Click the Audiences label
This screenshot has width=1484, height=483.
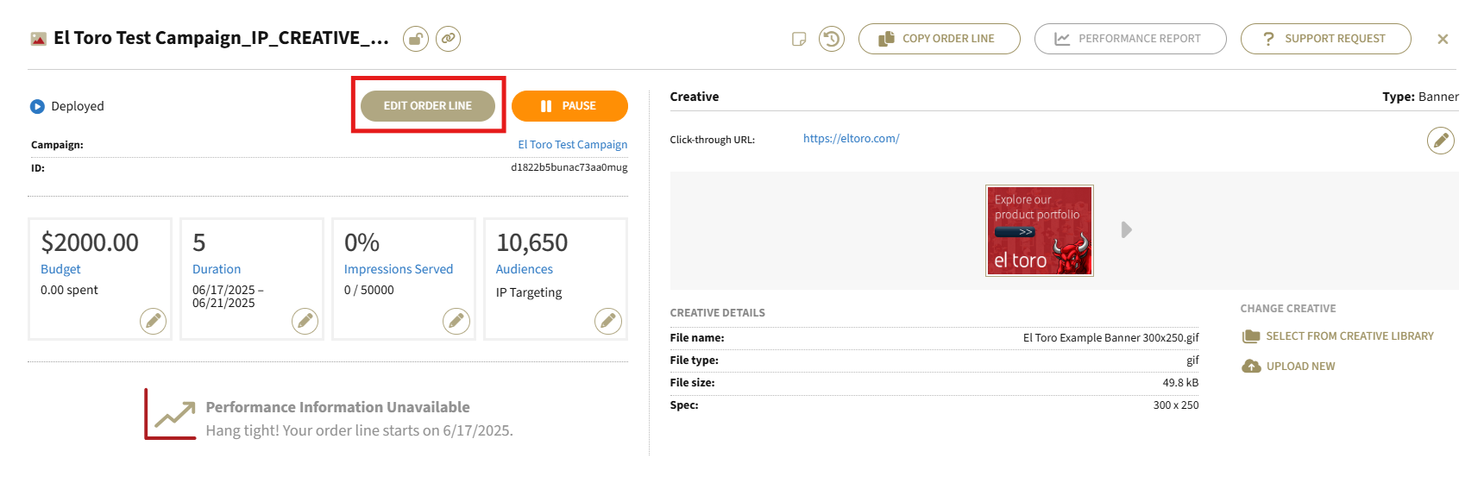tap(525, 269)
